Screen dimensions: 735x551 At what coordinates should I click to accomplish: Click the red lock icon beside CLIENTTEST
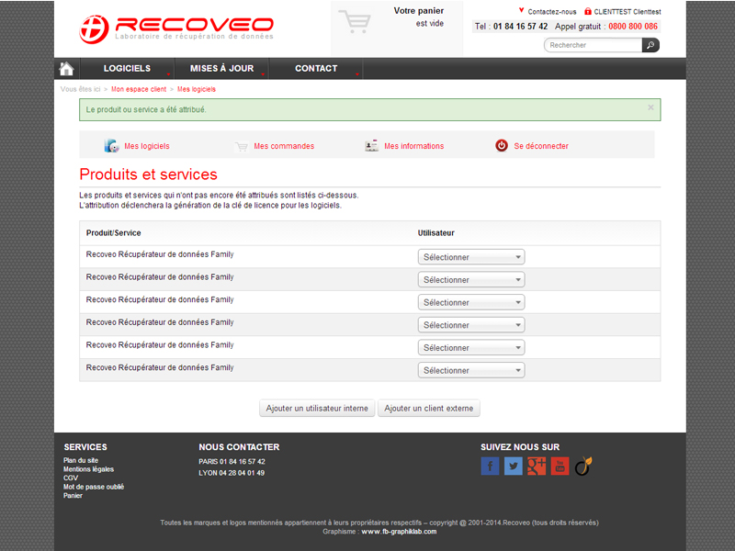[x=588, y=11]
